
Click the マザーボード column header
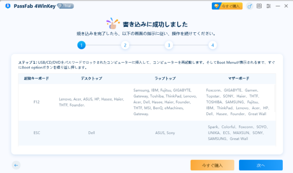(x=239, y=78)
